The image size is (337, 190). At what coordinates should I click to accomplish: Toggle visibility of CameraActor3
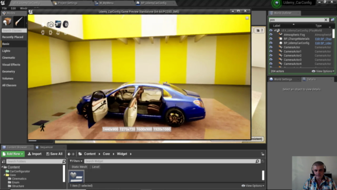[271, 60]
